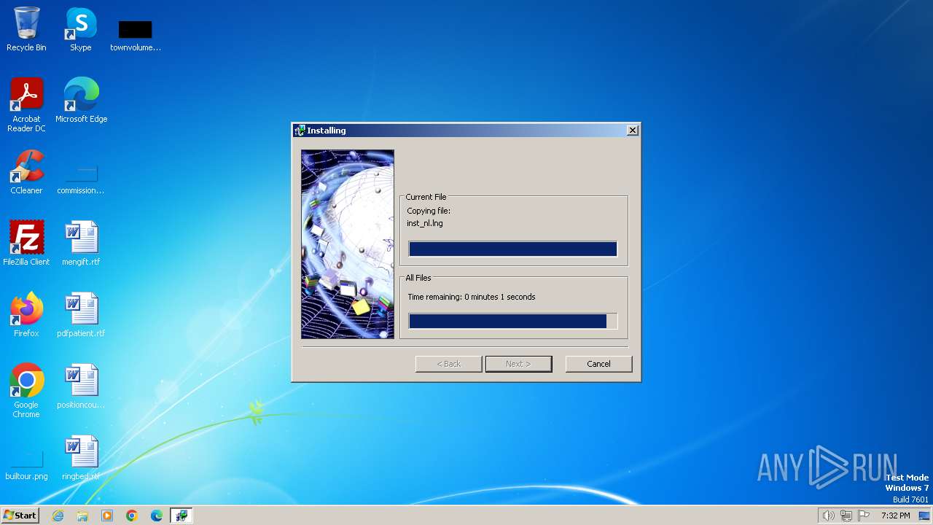933x525 pixels.
Task: Open CCleaner desktop shortcut
Action: [x=26, y=172]
